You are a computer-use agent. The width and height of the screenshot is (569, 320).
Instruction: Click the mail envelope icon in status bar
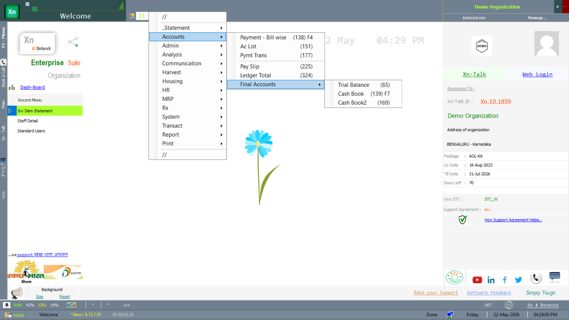(x=71, y=305)
